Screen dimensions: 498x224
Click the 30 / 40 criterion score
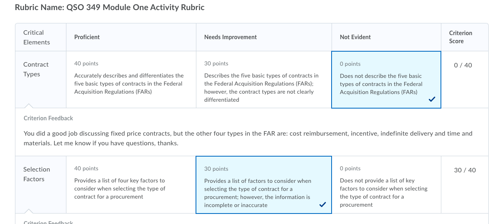(x=465, y=170)
